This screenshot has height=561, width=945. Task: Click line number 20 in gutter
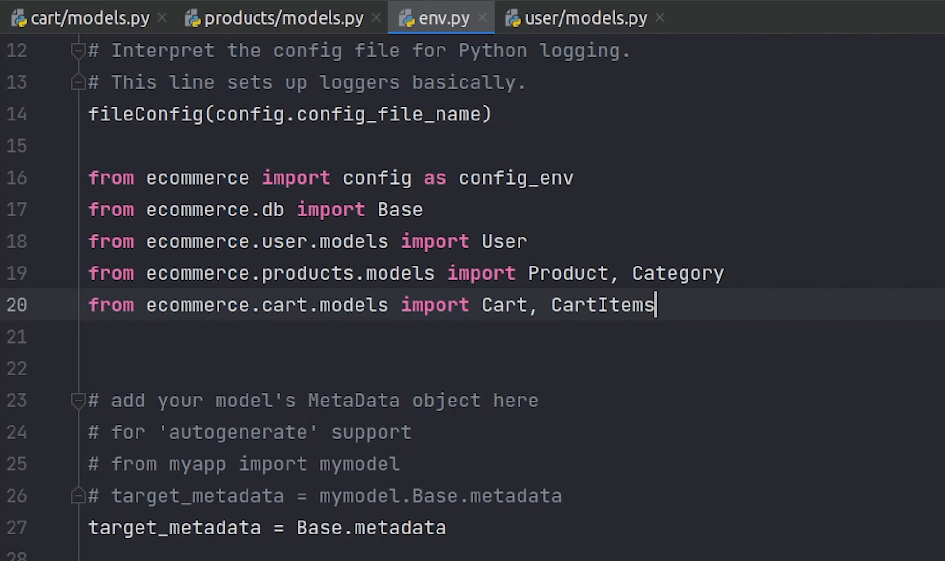[17, 305]
